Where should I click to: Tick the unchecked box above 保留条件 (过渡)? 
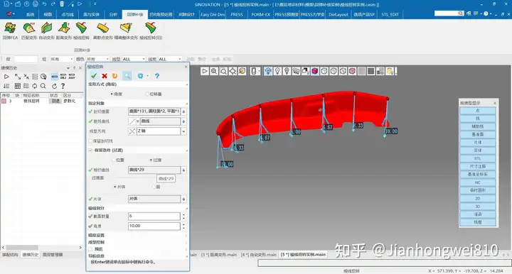(x=90, y=141)
